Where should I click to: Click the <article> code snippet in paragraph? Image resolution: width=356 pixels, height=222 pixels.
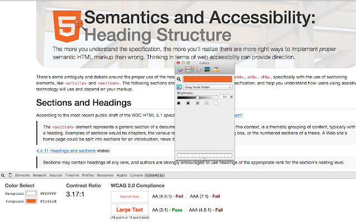pos(76,83)
